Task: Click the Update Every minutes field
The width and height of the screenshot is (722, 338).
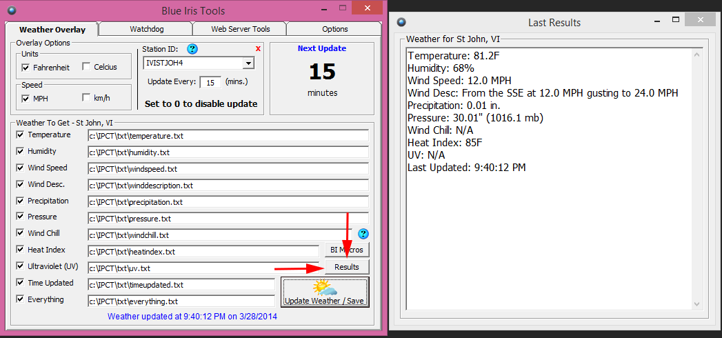Action: (x=211, y=82)
